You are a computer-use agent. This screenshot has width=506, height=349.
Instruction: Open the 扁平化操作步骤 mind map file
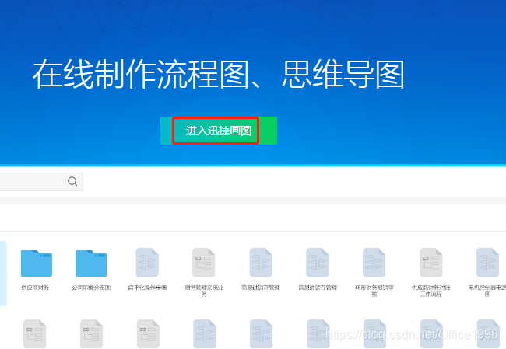pos(147,263)
